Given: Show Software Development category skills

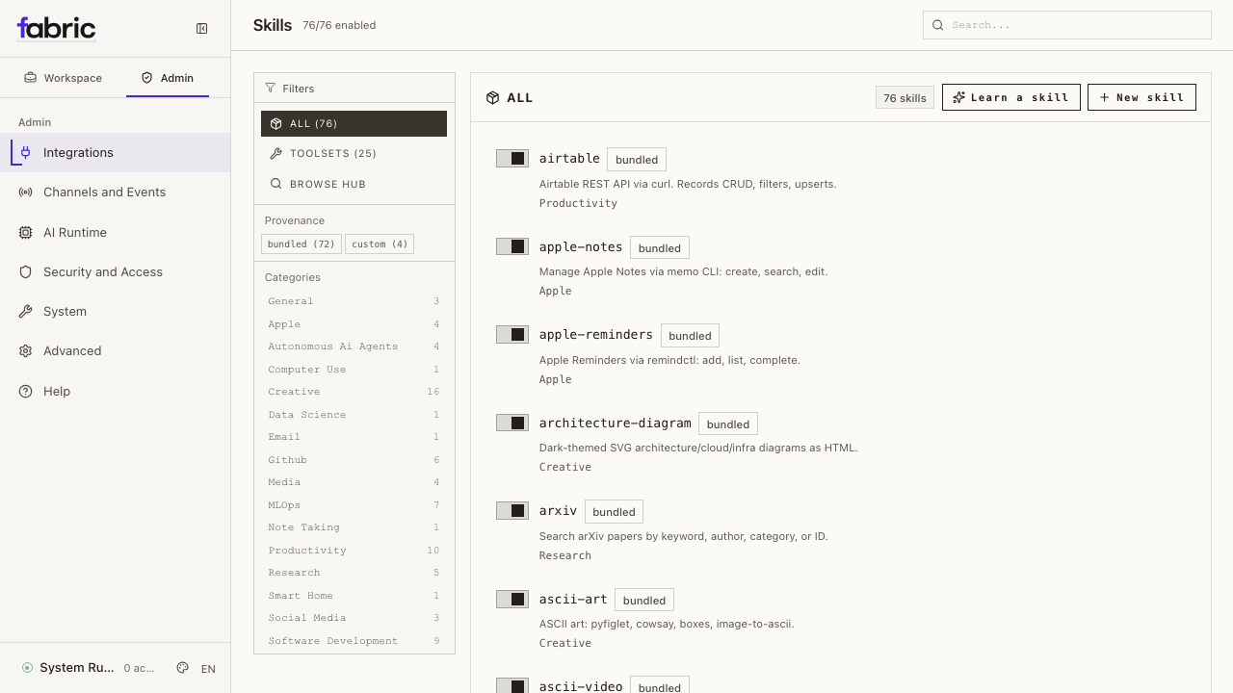Looking at the screenshot, I should click(354, 641).
